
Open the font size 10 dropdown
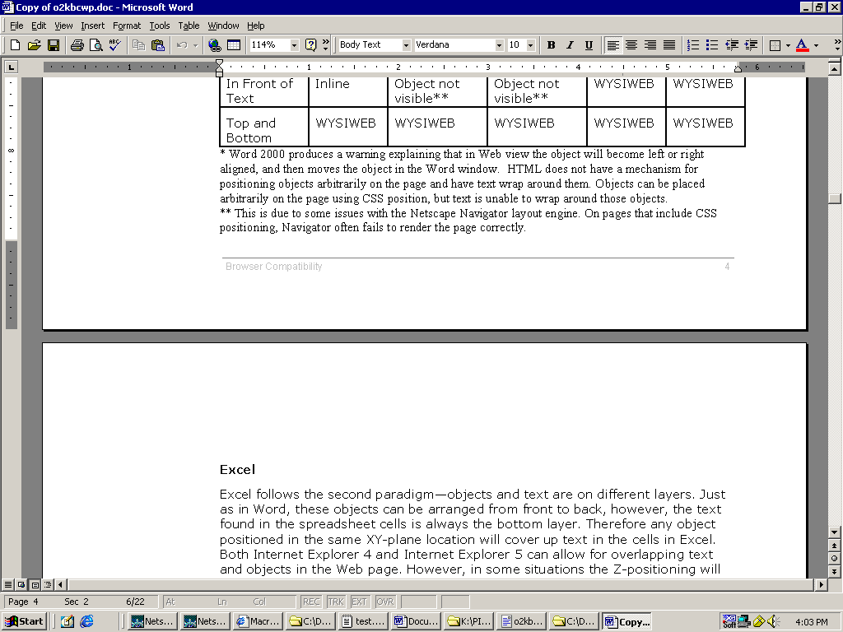[x=531, y=45]
